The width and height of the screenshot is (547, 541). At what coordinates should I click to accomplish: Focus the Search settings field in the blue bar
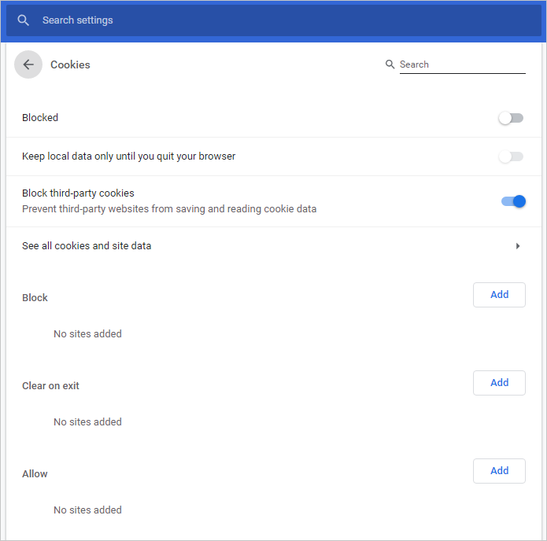point(236,20)
